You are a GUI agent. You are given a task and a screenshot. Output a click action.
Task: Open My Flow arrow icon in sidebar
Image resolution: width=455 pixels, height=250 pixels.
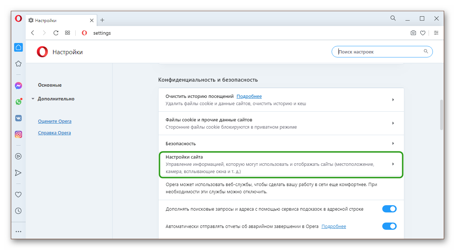click(18, 173)
